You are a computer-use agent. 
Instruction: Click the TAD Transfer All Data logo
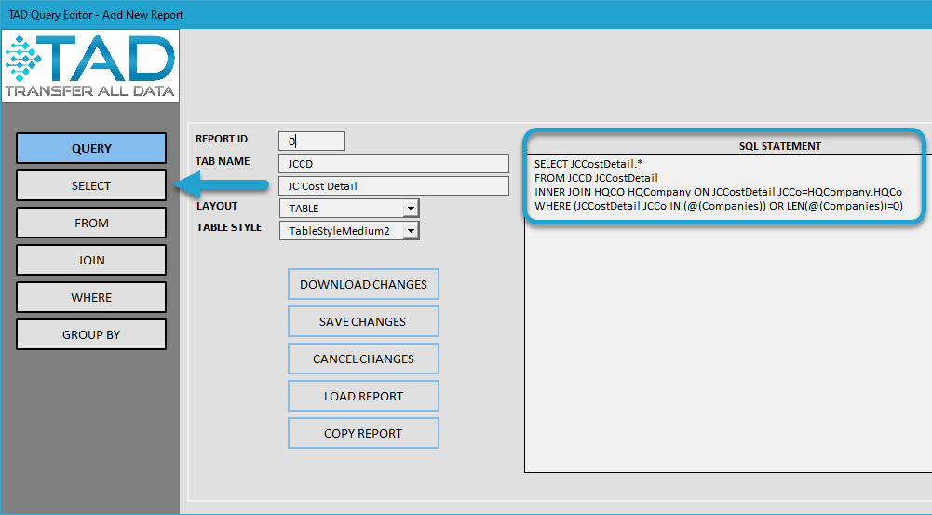click(90, 66)
